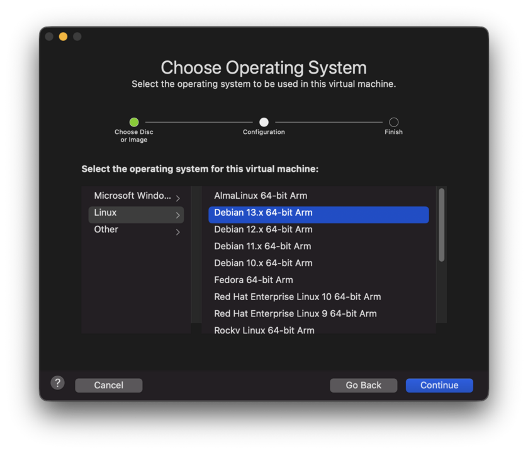
Task: Expand the Other category chevron
Action: [178, 232]
